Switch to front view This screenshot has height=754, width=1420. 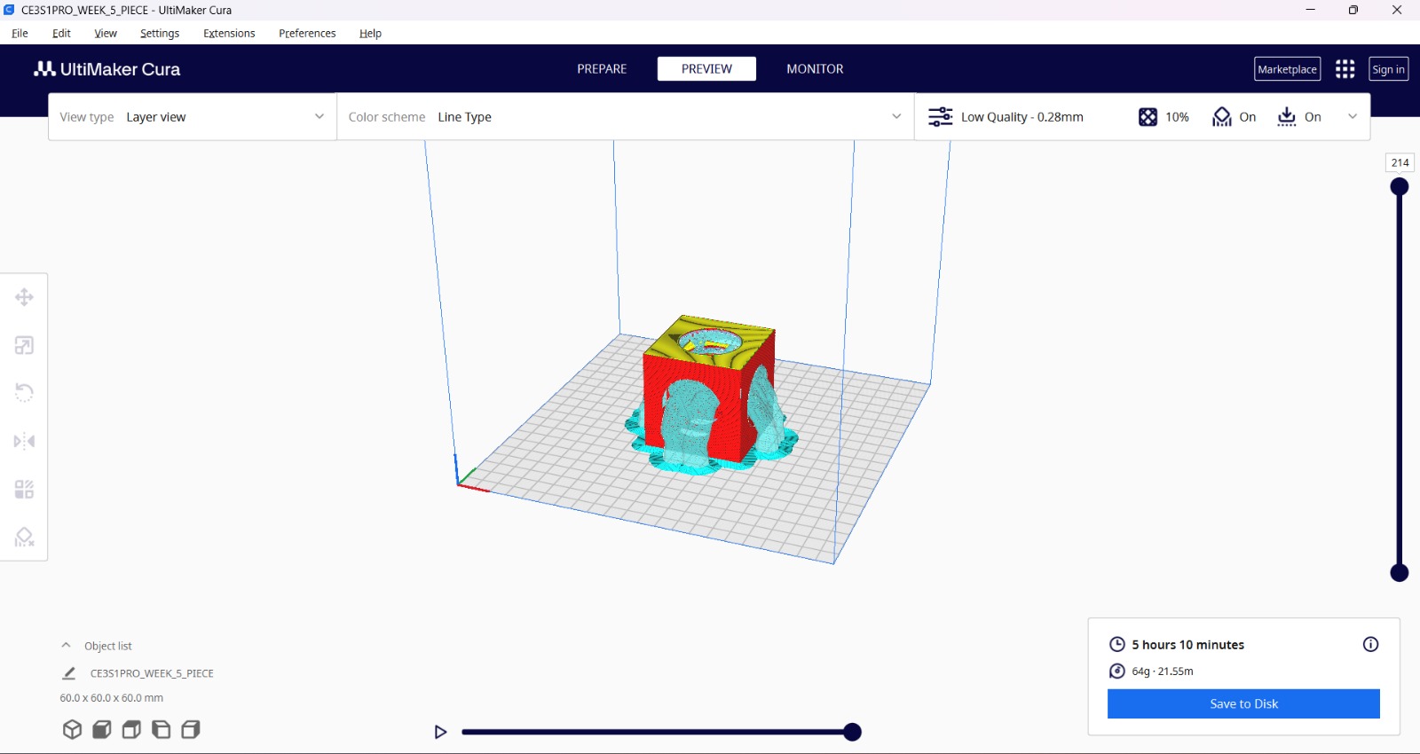pyautogui.click(x=102, y=729)
